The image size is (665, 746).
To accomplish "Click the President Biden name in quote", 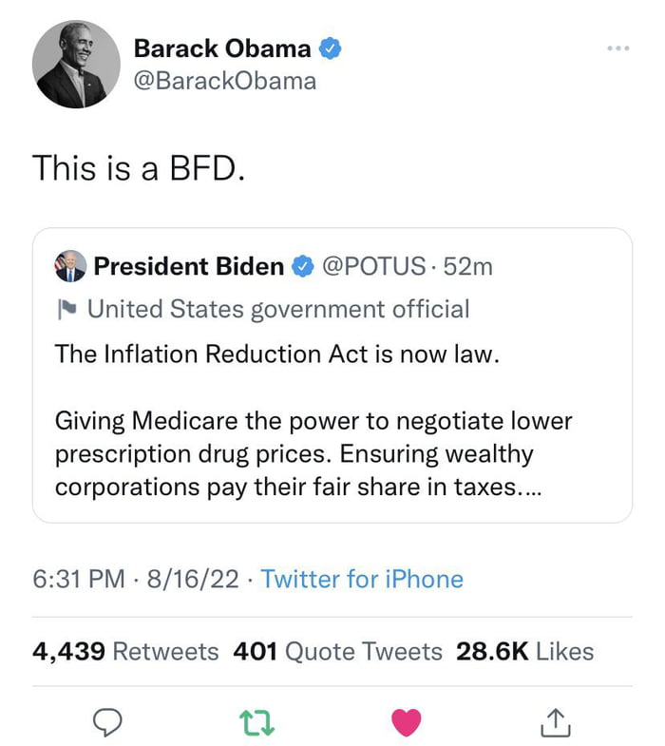I will coord(188,267).
